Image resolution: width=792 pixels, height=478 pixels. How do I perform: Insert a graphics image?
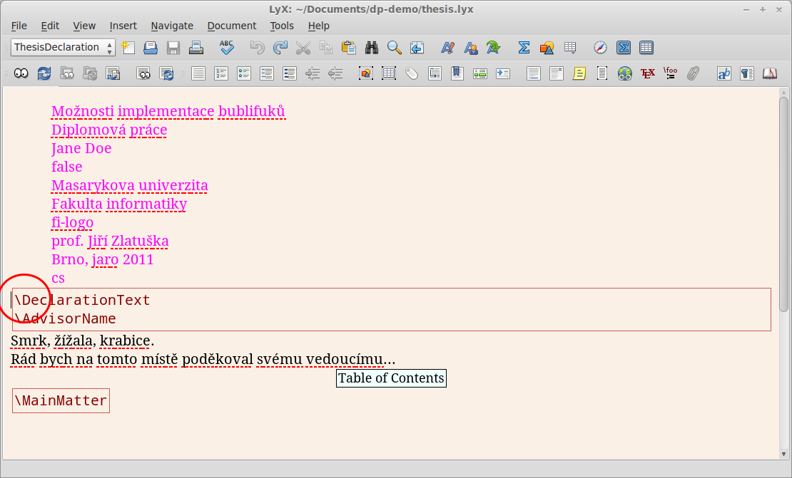(x=547, y=48)
